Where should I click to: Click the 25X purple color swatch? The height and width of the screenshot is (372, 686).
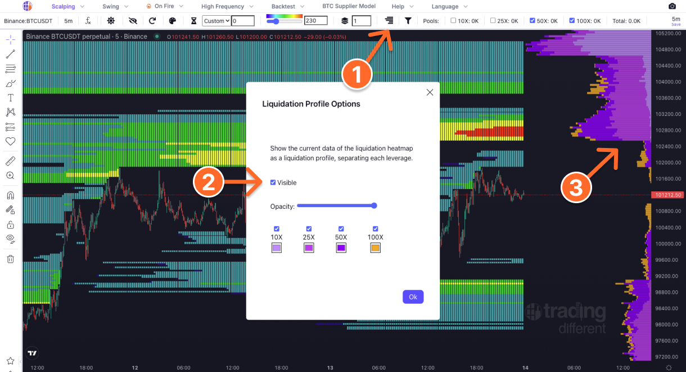[x=309, y=248]
